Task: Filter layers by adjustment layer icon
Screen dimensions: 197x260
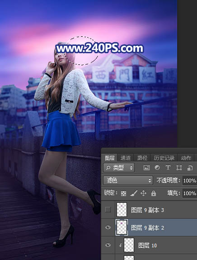Action: click(x=157, y=167)
